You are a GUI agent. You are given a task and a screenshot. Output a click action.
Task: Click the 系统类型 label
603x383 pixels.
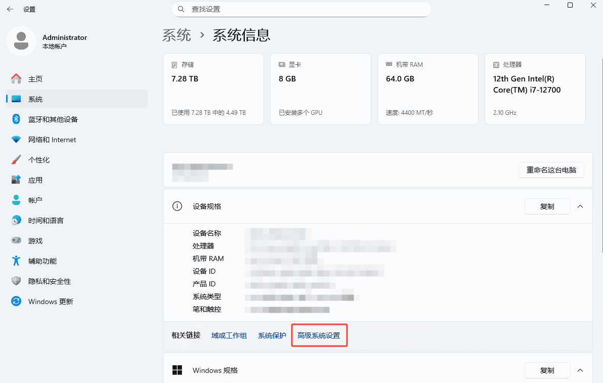pyautogui.click(x=207, y=296)
